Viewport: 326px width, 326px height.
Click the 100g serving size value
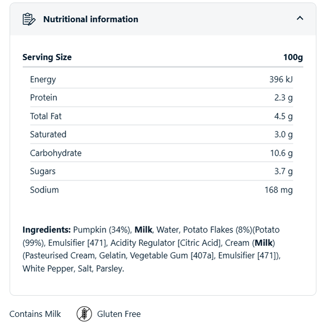[293, 57]
